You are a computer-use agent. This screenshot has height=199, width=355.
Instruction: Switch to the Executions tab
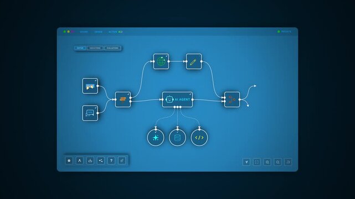(95, 48)
